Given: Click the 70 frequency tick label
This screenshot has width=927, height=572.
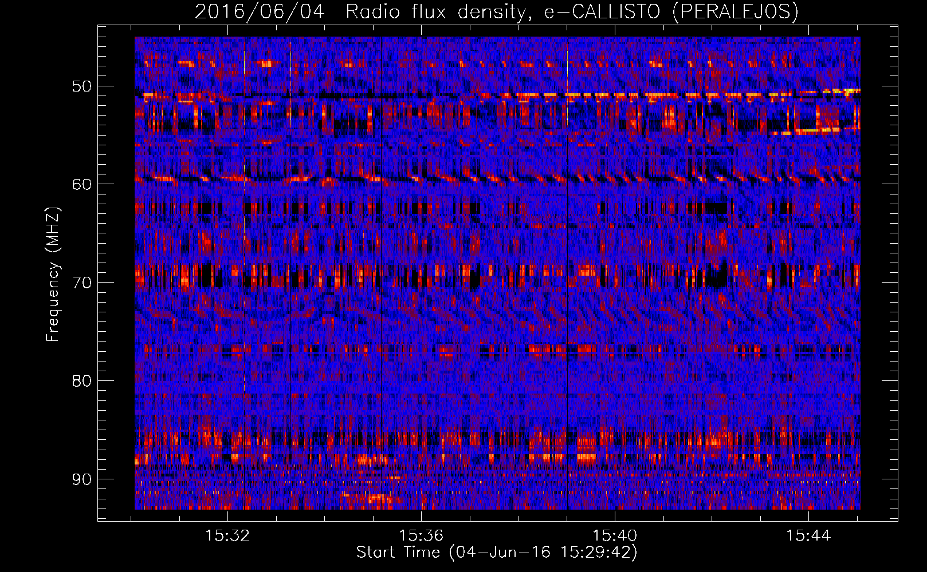Looking at the screenshot, I should (x=82, y=283).
